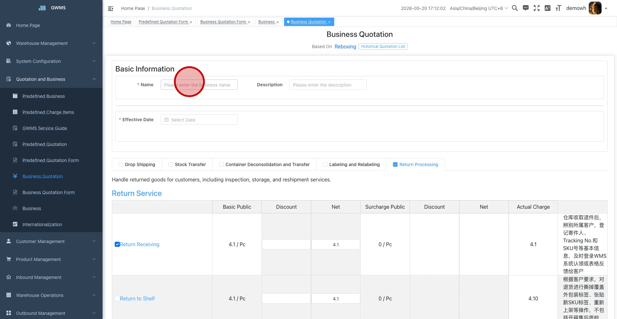
Task: Expand Product Management chevron
Action: (94, 259)
